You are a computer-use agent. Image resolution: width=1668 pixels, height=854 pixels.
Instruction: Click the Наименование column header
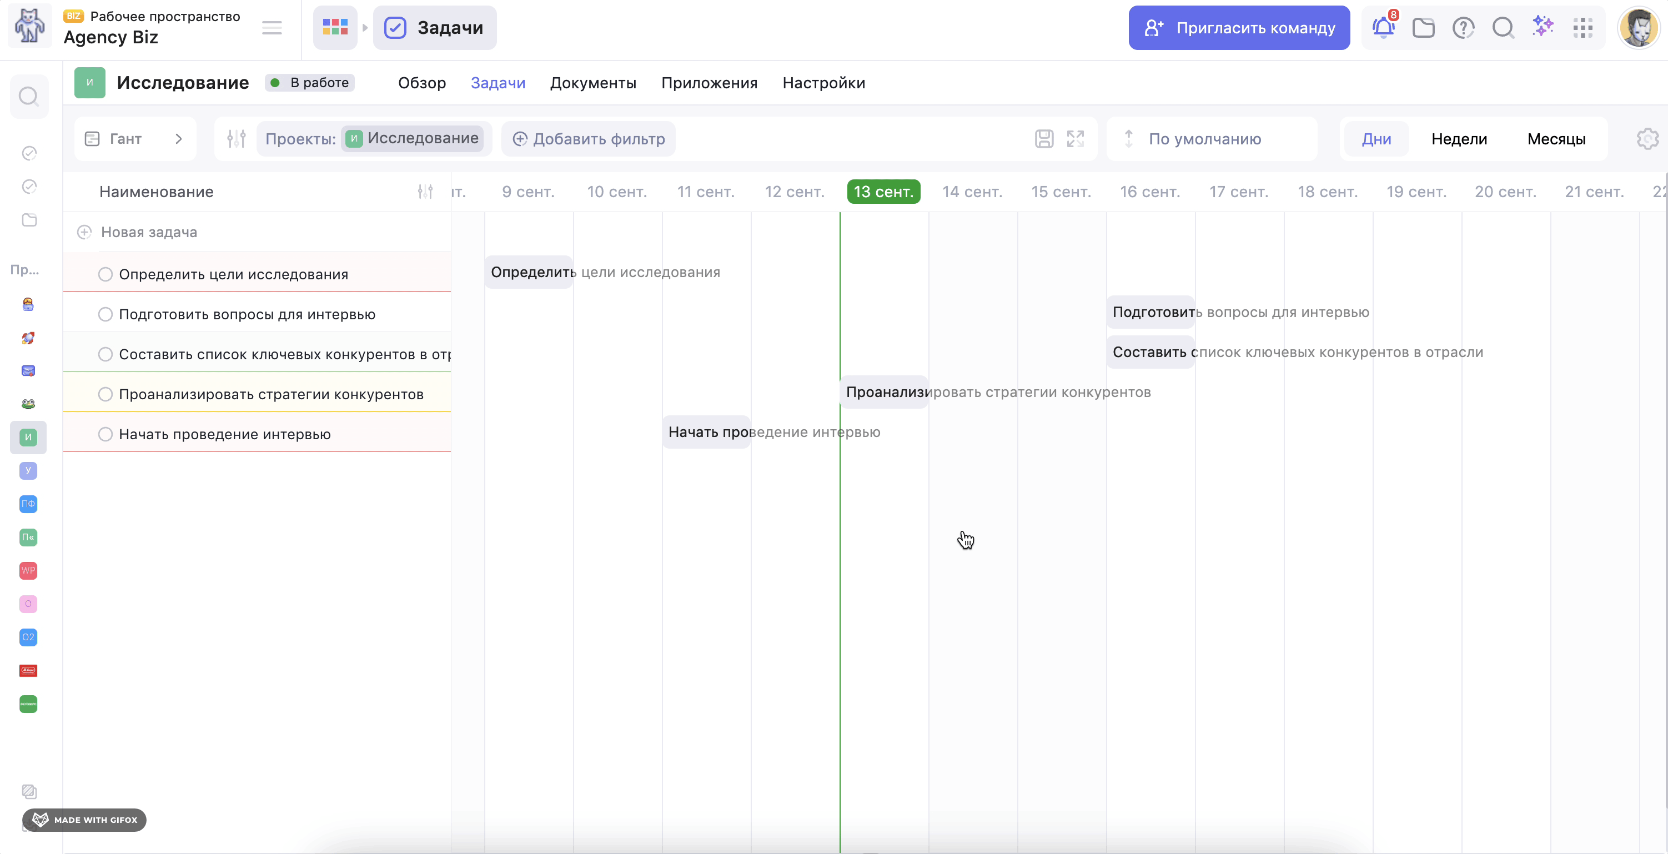tap(156, 192)
